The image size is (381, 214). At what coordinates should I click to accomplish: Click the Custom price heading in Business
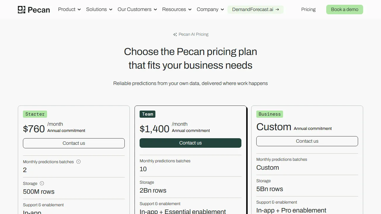click(274, 127)
